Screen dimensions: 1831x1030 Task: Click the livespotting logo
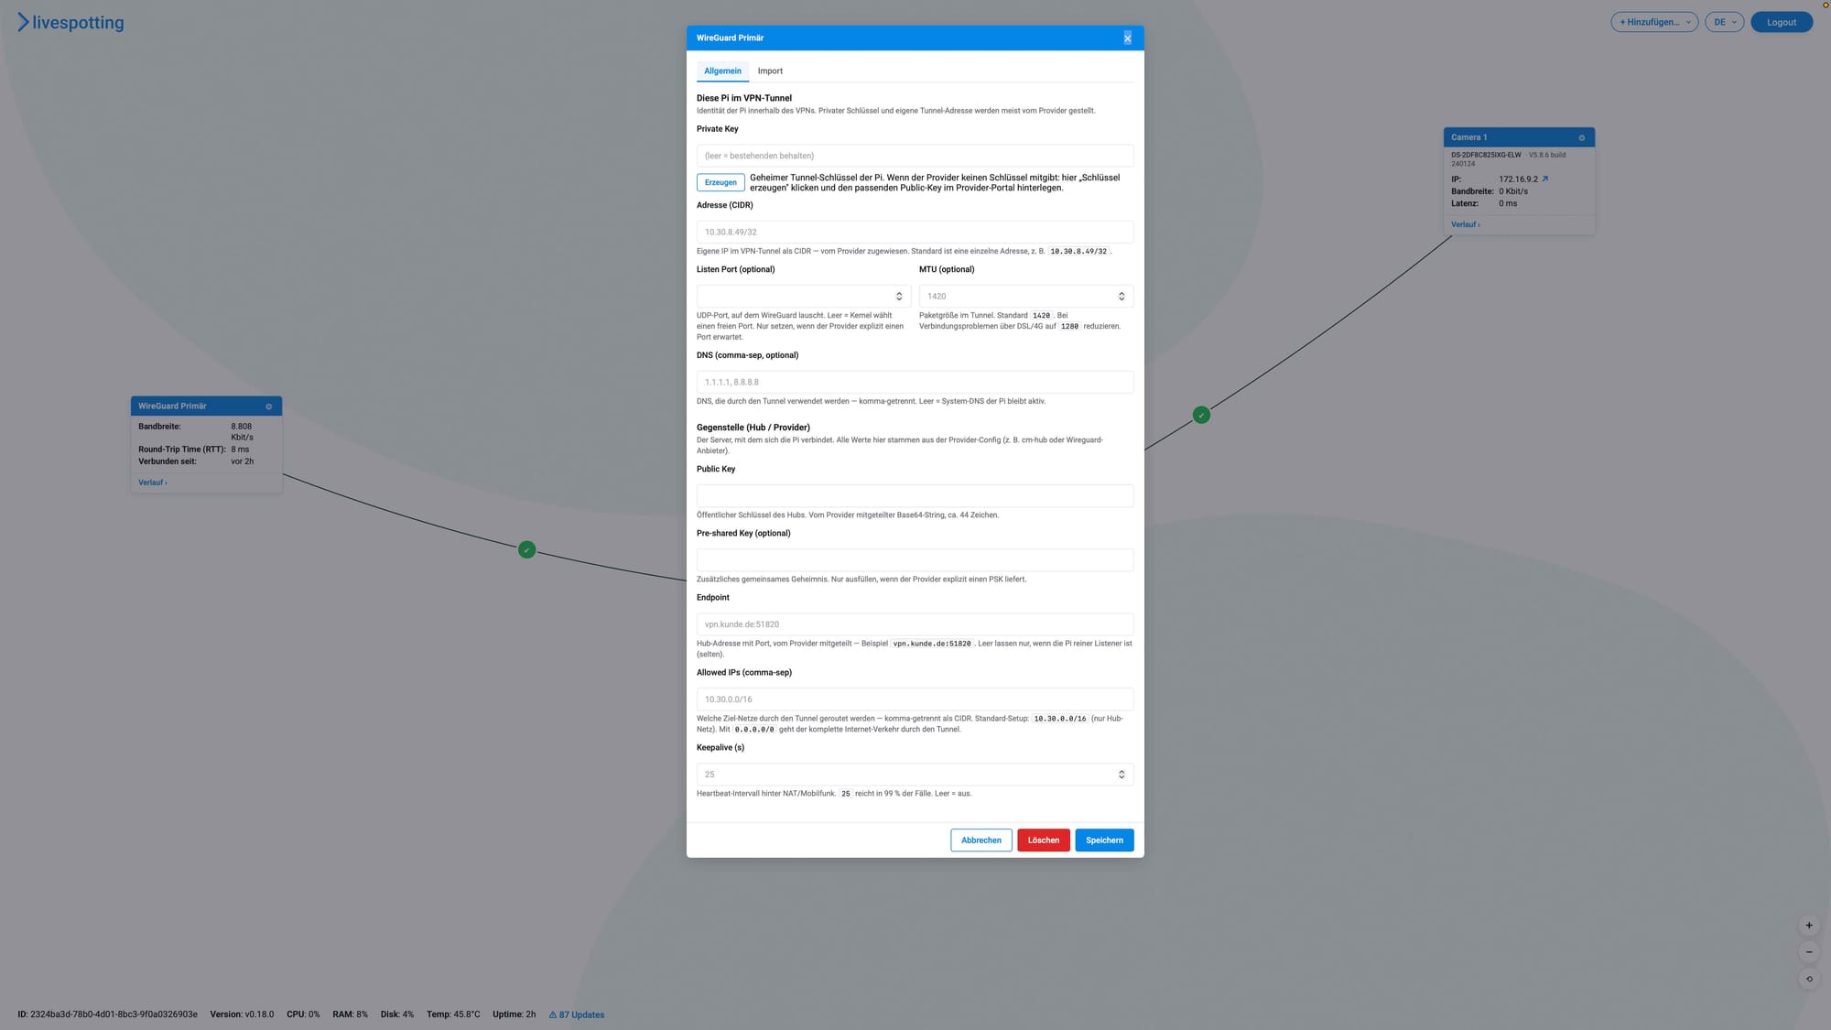[x=70, y=22]
